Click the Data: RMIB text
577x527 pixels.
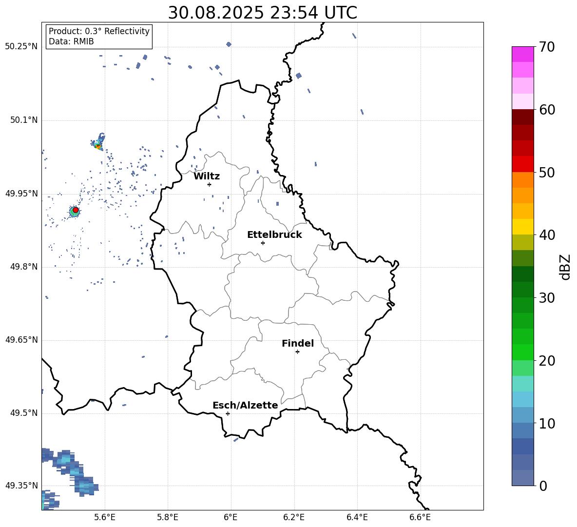pyautogui.click(x=71, y=41)
